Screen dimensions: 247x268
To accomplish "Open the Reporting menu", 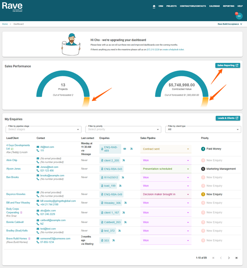I will pos(228,6).
